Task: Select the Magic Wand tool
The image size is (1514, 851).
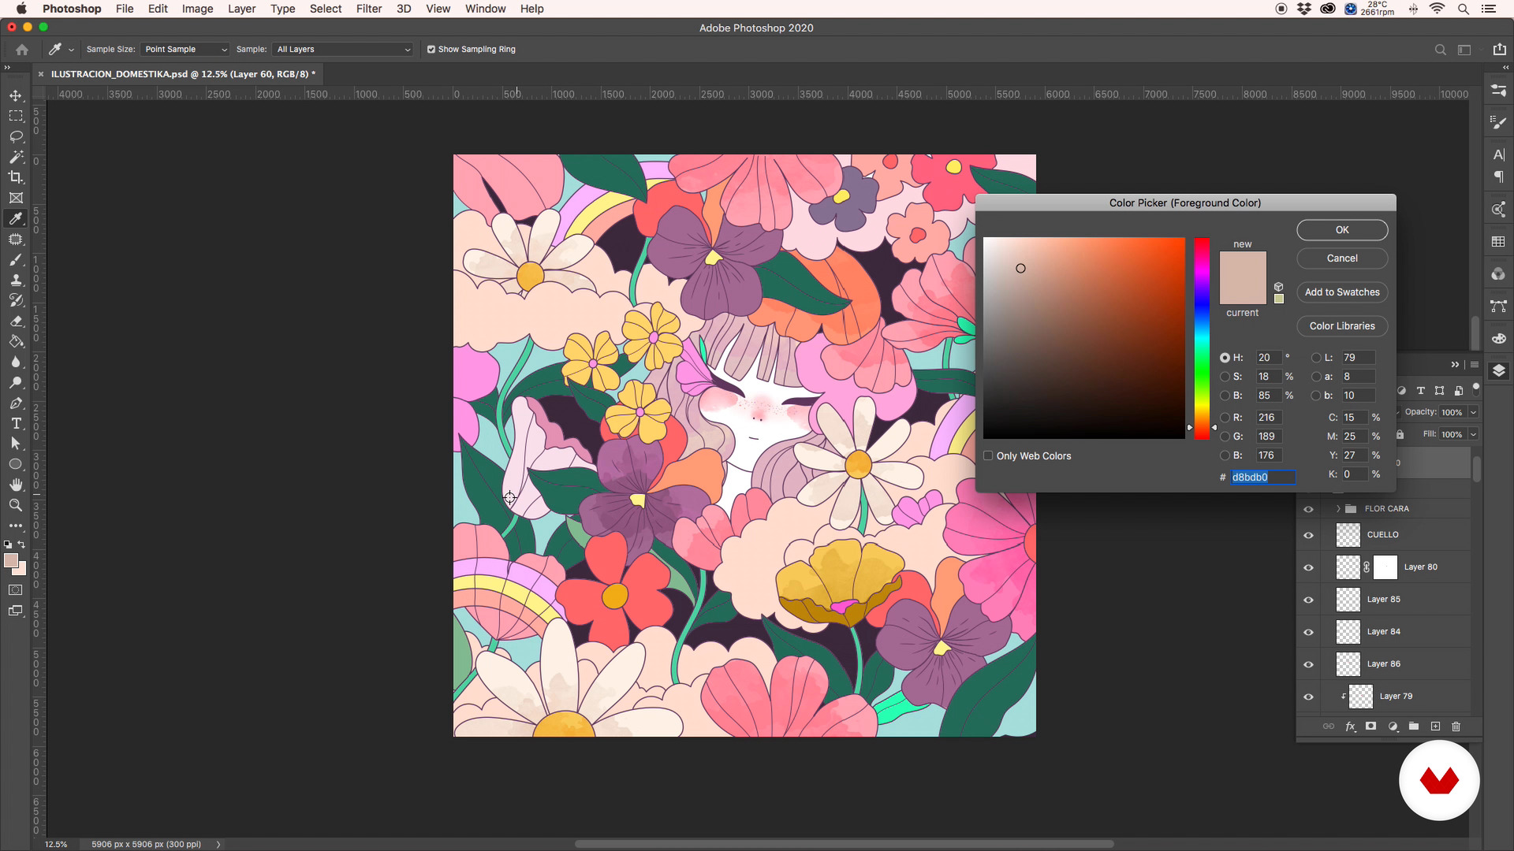Action: point(16,157)
